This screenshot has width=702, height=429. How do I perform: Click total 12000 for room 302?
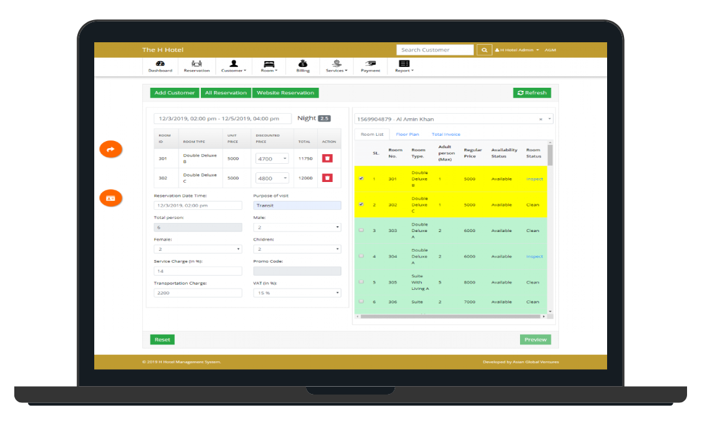pyautogui.click(x=305, y=178)
